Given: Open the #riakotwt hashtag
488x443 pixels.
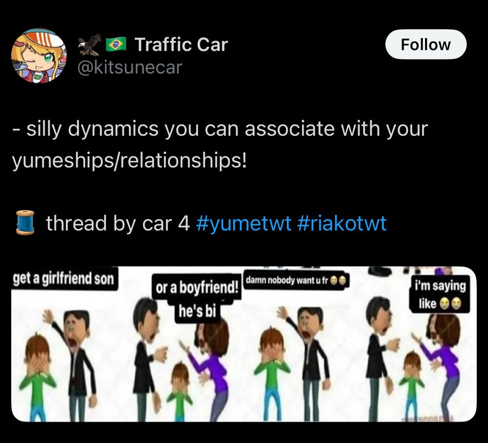Looking at the screenshot, I should click(342, 223).
